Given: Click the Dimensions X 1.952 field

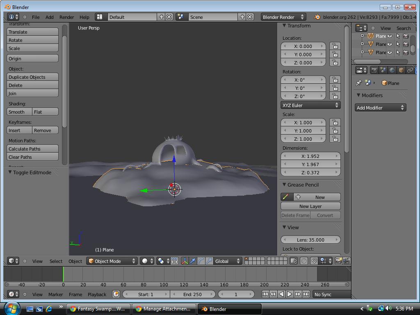Looking at the screenshot, I should (x=310, y=156).
